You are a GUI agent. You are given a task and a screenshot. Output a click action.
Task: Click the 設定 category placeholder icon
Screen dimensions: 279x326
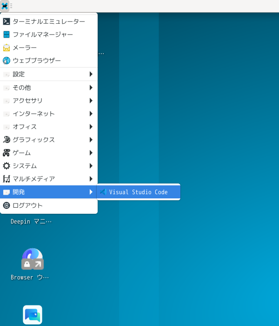point(7,75)
